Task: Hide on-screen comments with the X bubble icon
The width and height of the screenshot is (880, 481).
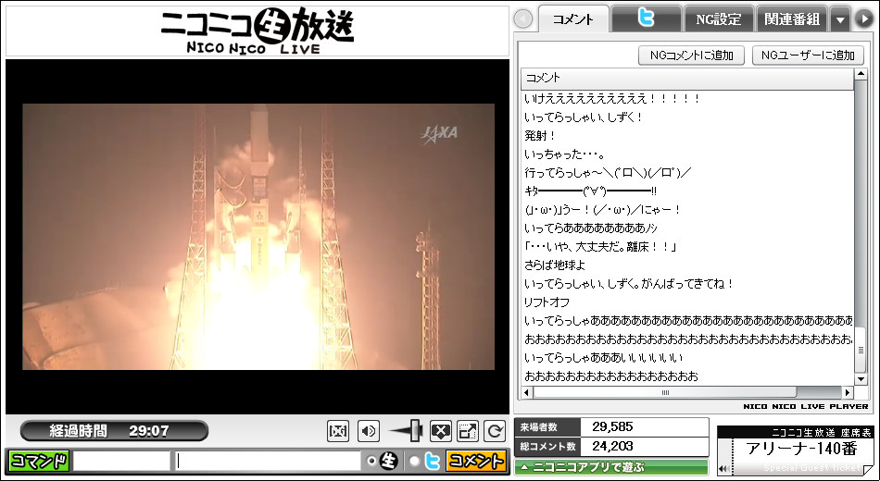Action: tap(441, 431)
